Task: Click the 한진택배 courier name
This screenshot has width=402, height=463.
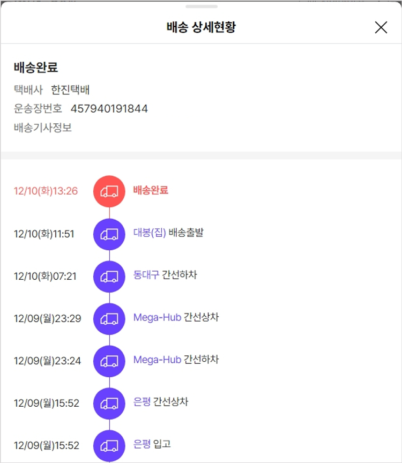Action: pos(70,89)
